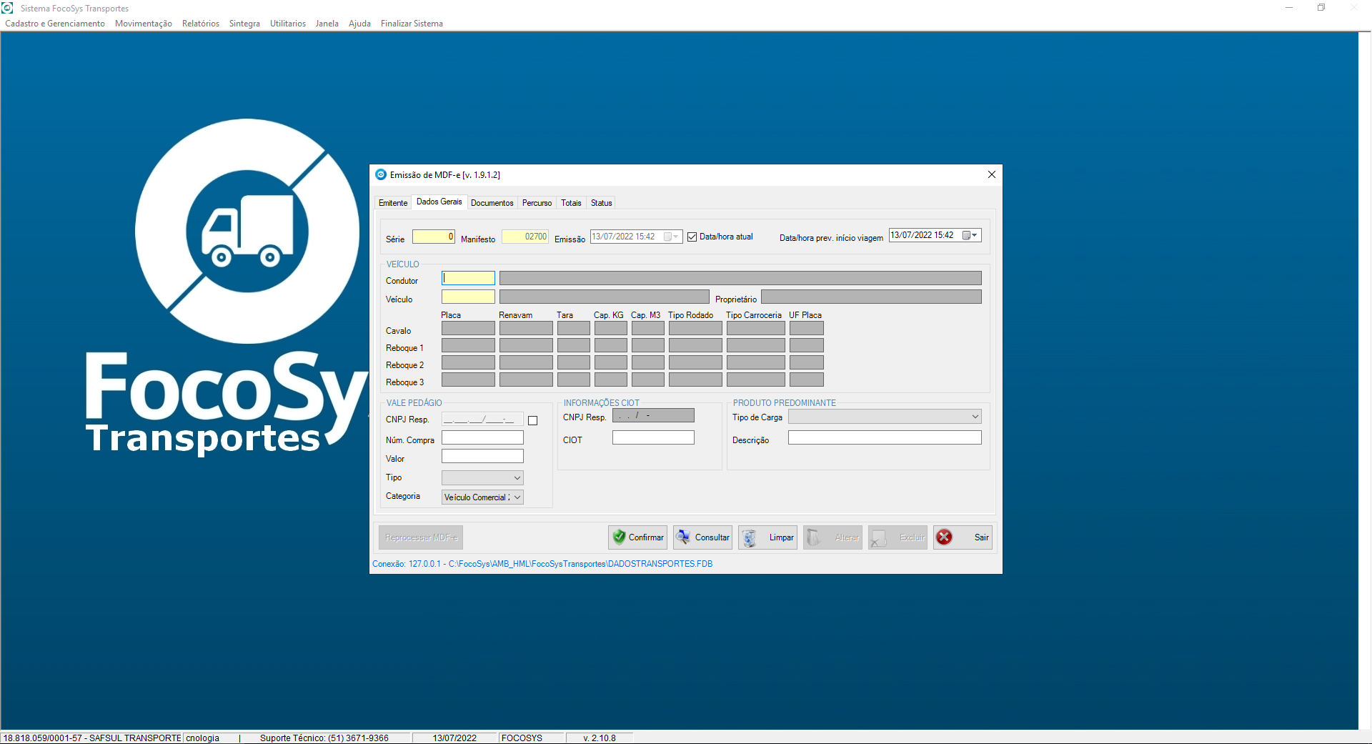1372x744 pixels.
Task: Click the CIOT CNPJ Resp. field
Action: point(653,415)
